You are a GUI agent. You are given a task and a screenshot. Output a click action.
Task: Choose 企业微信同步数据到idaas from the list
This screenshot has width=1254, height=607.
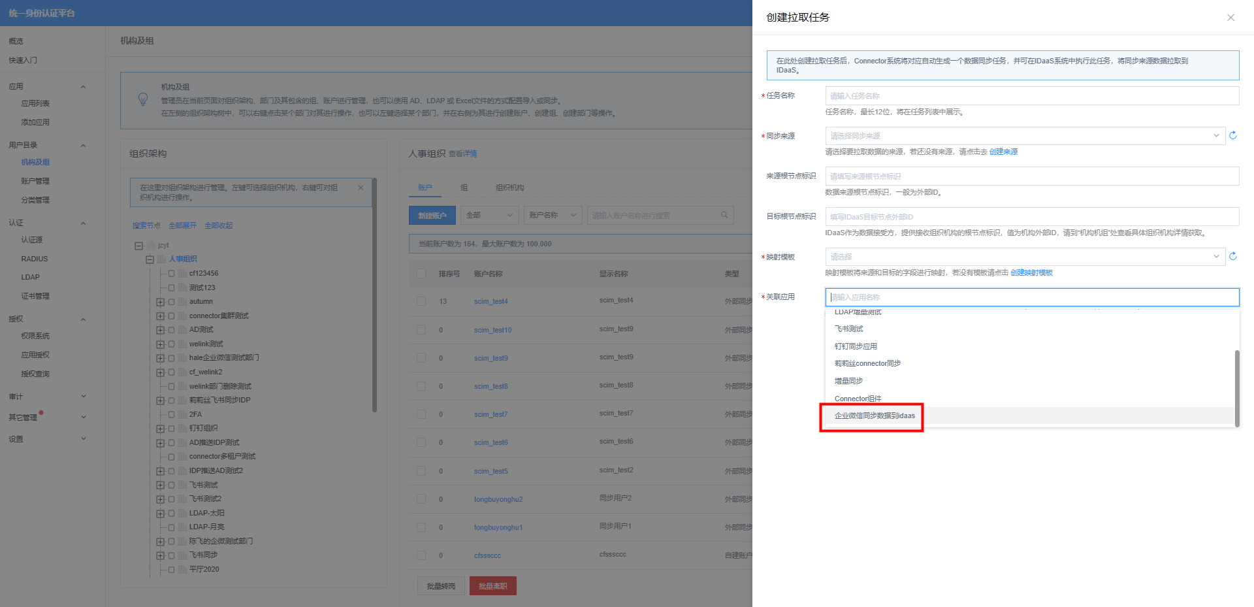(875, 416)
